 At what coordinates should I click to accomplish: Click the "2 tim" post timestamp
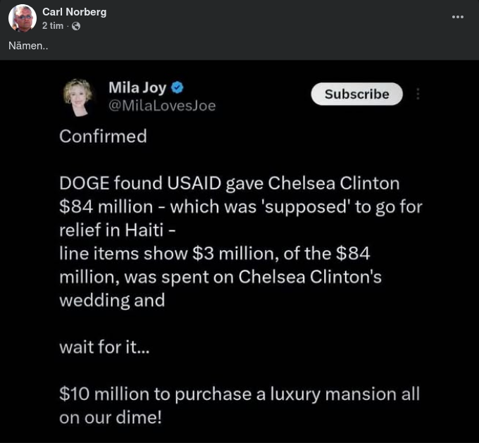pyautogui.click(x=53, y=26)
